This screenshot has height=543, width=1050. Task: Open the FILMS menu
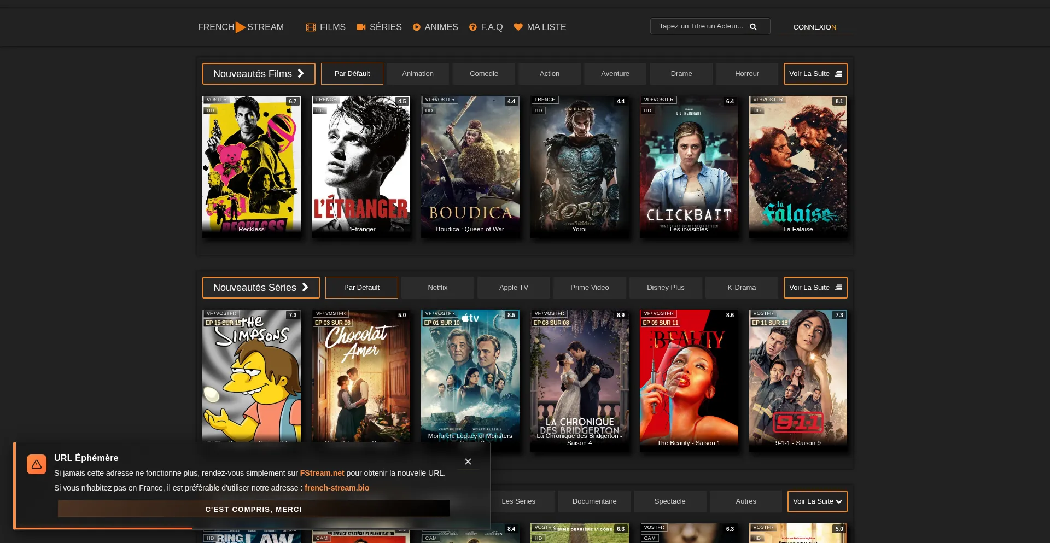[x=326, y=27]
